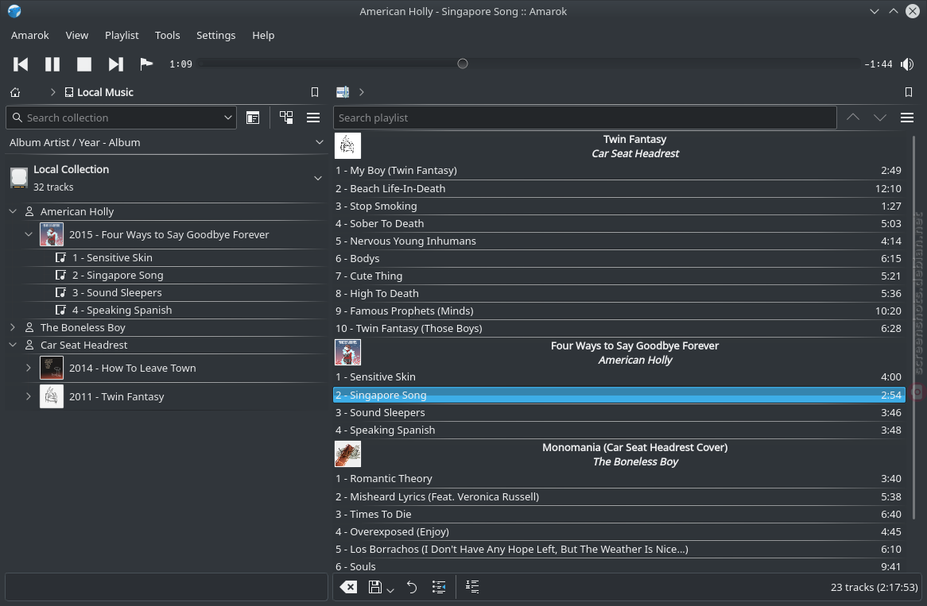Clear the playlist
927x606 pixels.
349,586
